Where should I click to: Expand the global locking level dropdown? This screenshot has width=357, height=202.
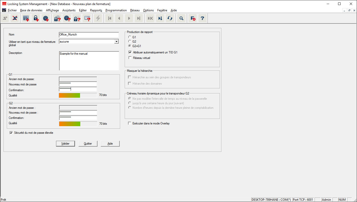(116, 42)
